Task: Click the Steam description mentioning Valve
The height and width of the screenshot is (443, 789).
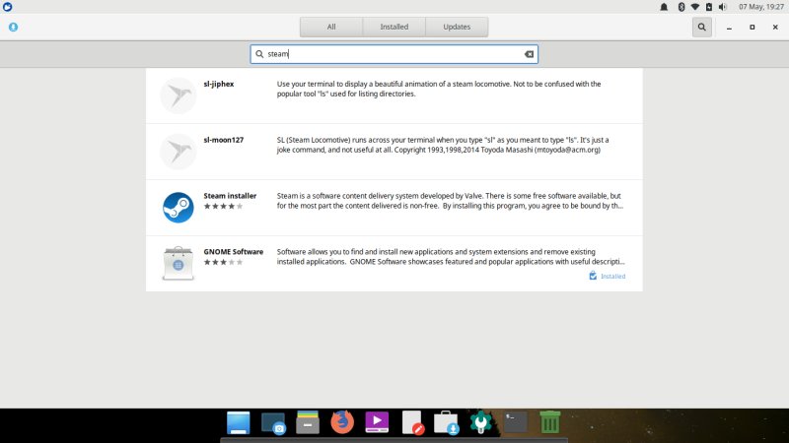Action: [x=450, y=201]
